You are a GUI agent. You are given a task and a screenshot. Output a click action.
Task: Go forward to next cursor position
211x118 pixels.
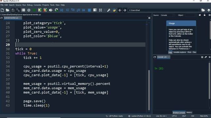[x=125, y=10]
